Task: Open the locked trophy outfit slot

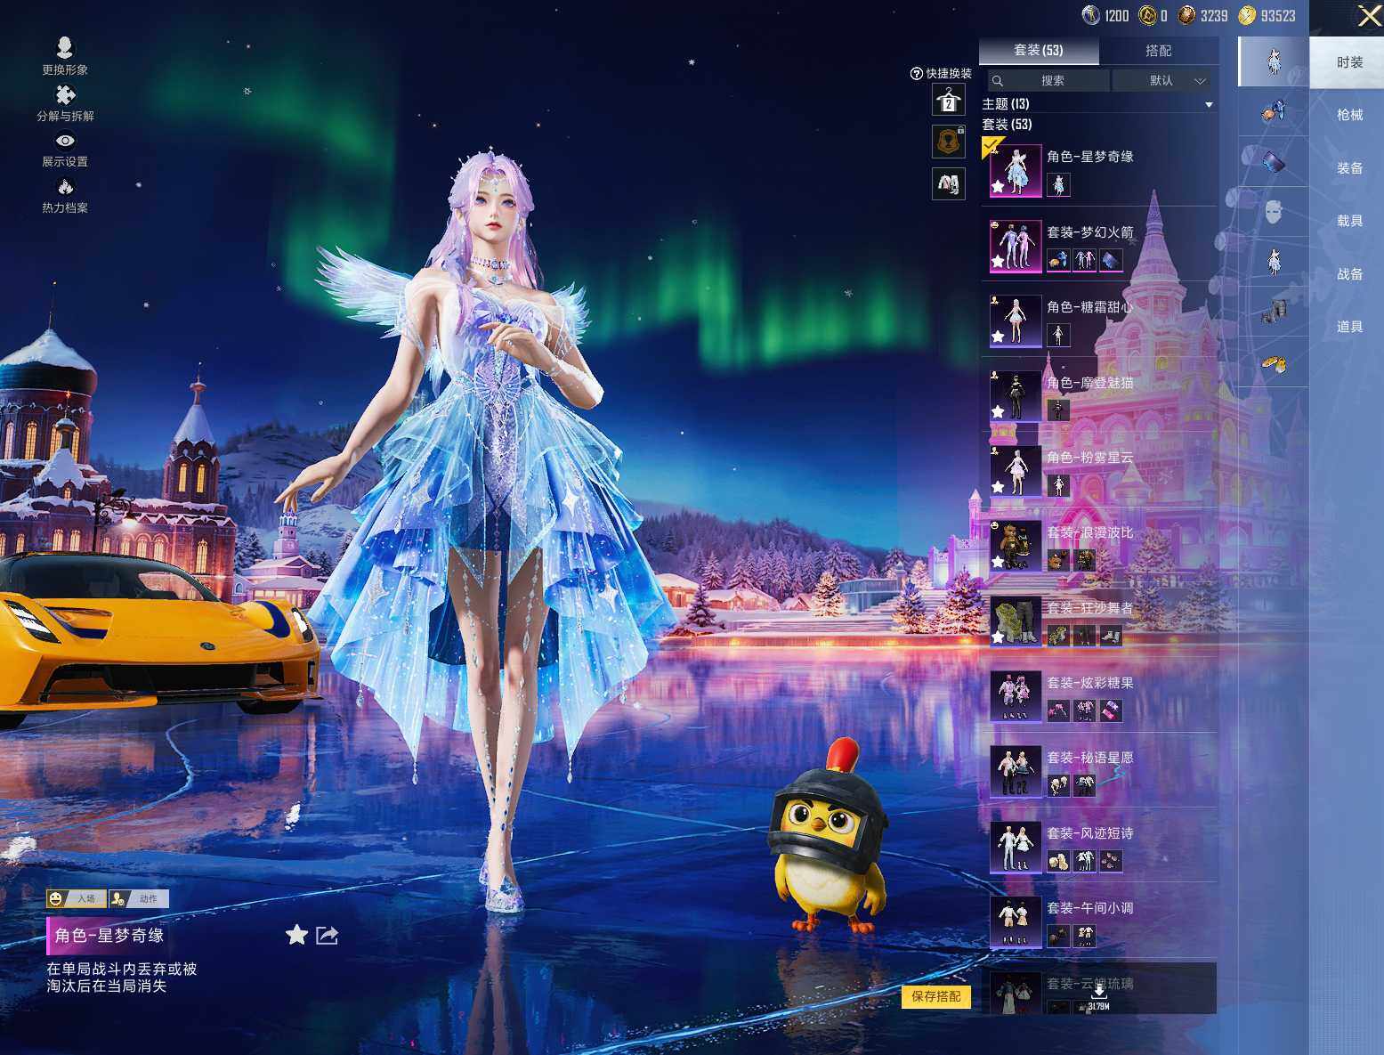Action: tap(949, 142)
